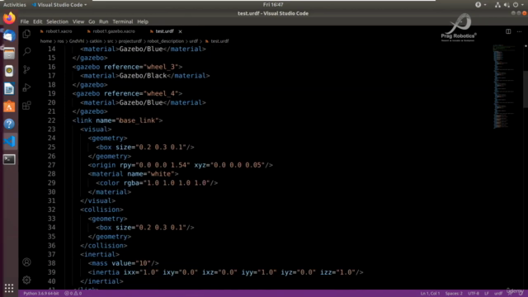This screenshot has height=297, width=528.
Task: Open volume indicator in top bar
Action: [x=507, y=5]
